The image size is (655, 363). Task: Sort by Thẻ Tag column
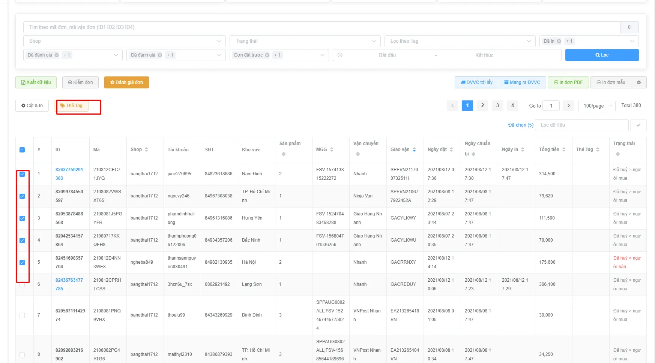point(598,149)
